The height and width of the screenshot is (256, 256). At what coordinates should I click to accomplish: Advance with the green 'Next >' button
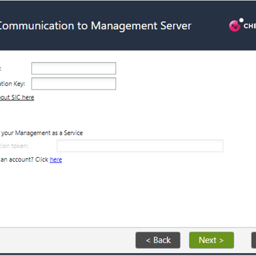click(212, 240)
